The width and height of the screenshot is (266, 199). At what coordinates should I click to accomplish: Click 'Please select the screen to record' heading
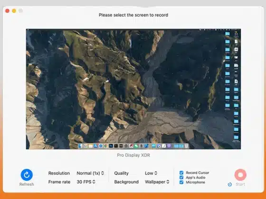click(x=133, y=15)
